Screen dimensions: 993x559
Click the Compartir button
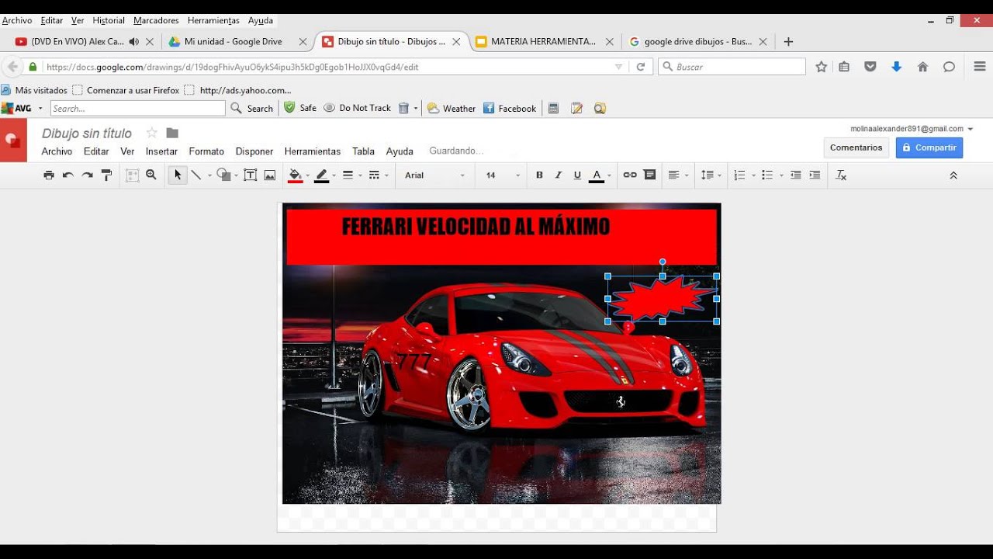coord(929,148)
